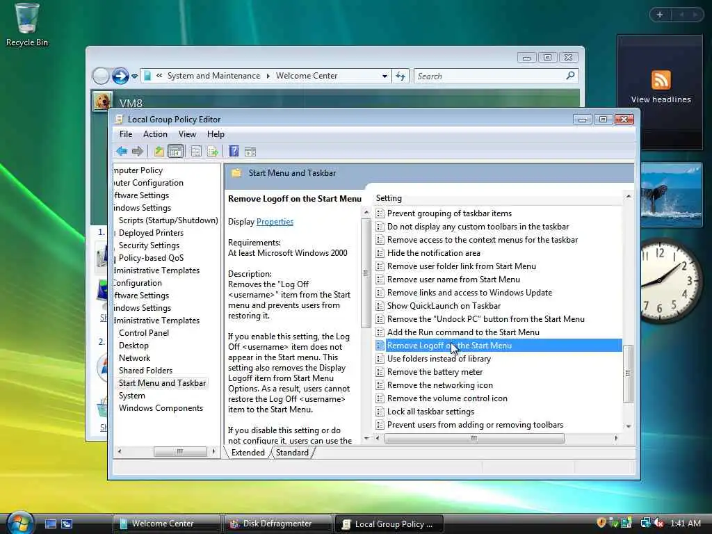Click icon beside 'Remove the battery meter'
This screenshot has height=534, width=712.
click(x=380, y=372)
